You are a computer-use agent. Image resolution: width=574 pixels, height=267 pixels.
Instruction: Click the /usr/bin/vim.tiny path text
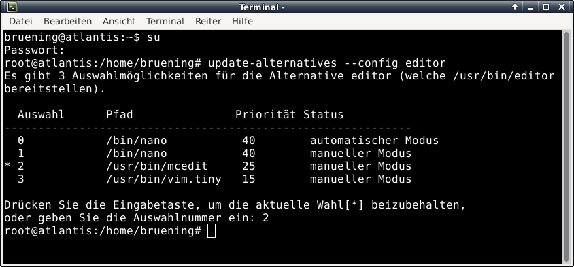[x=164, y=179]
